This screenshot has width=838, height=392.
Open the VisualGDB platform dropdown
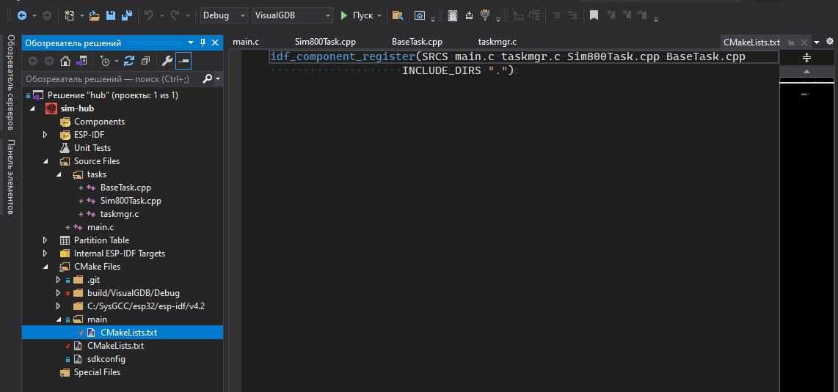click(291, 15)
